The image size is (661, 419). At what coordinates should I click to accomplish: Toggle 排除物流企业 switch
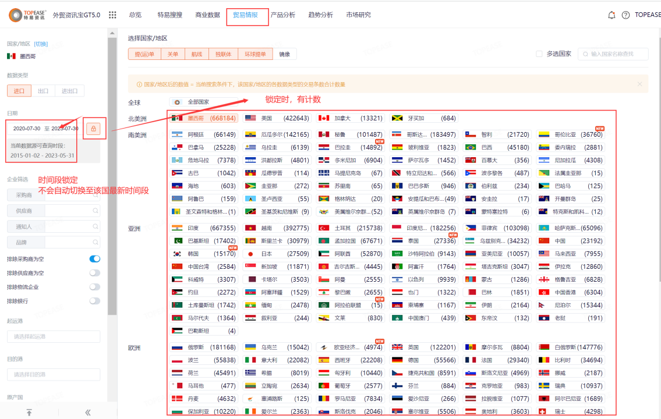[95, 287]
